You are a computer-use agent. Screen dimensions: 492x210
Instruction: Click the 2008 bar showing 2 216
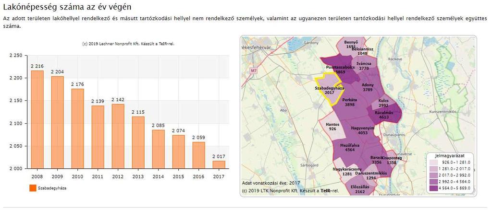pyautogui.click(x=37, y=119)
